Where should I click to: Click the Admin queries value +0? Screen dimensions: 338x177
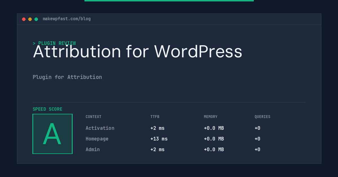[x=257, y=149]
